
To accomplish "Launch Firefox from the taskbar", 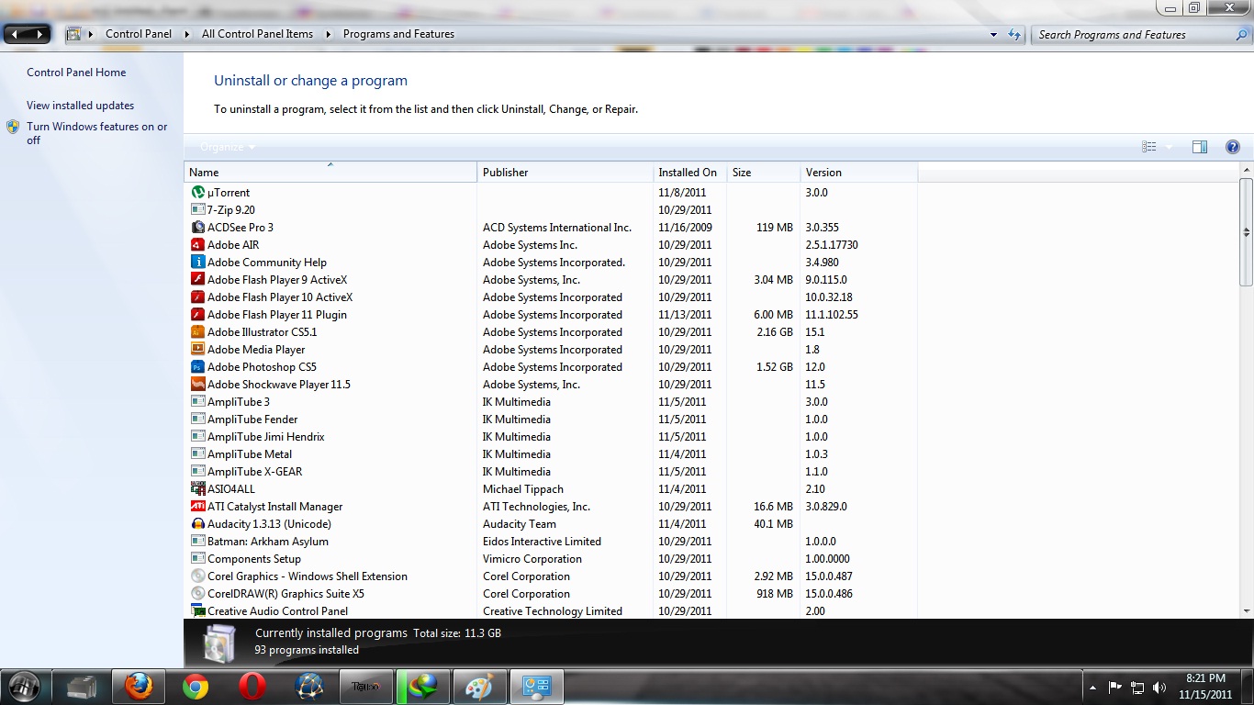I will click(138, 686).
